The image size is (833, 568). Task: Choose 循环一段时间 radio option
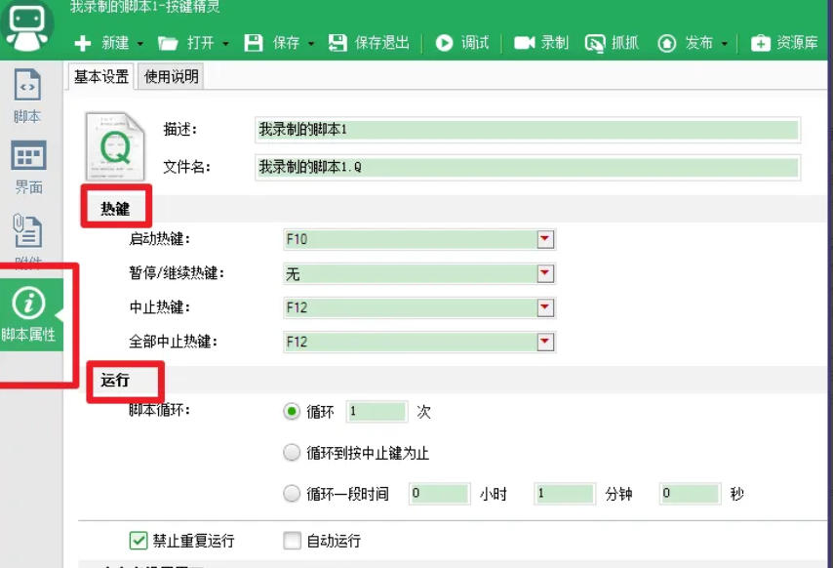point(291,493)
